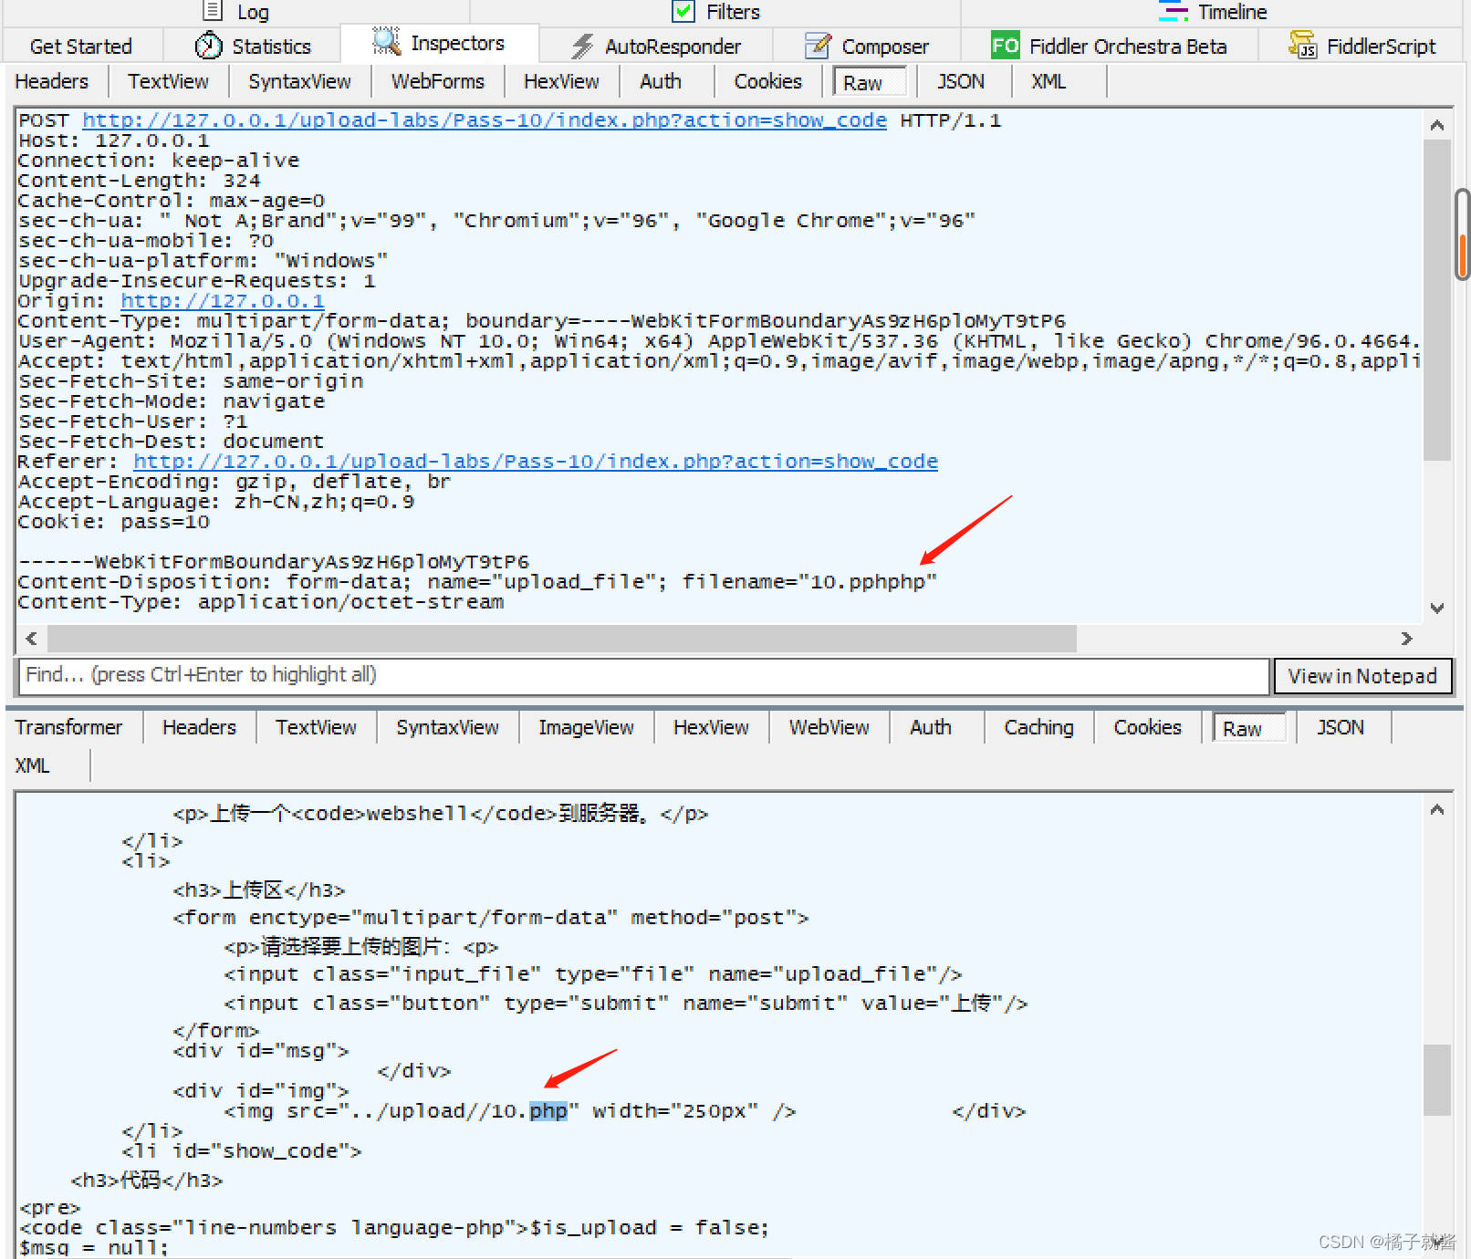Click request pane scroll up arrow

[x=1437, y=126]
